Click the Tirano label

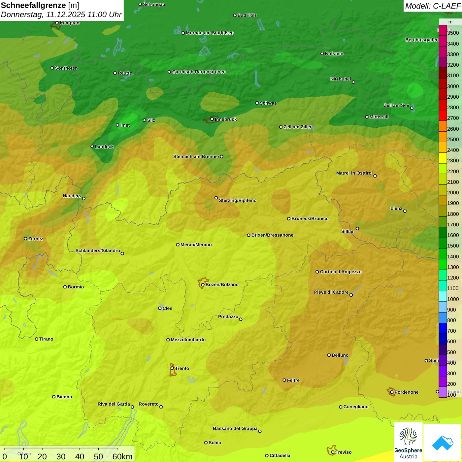pyautogui.click(x=46, y=339)
